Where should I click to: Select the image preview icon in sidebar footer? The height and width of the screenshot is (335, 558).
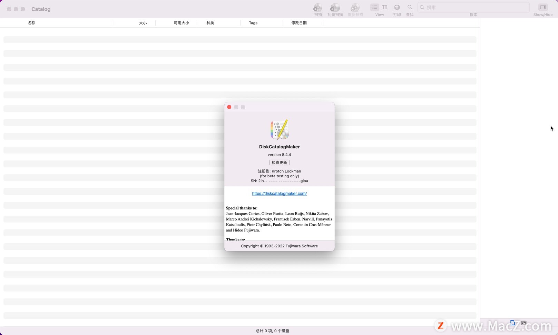[524, 323]
